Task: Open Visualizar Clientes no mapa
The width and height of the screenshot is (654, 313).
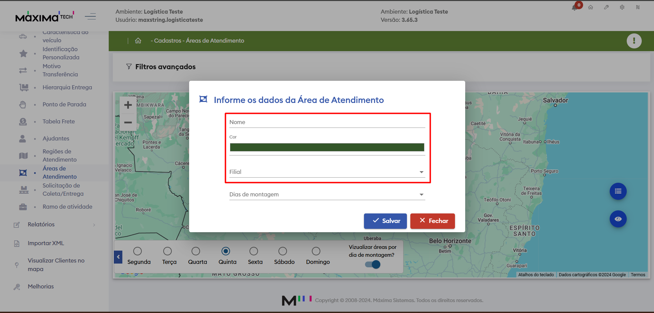Action: (56, 265)
